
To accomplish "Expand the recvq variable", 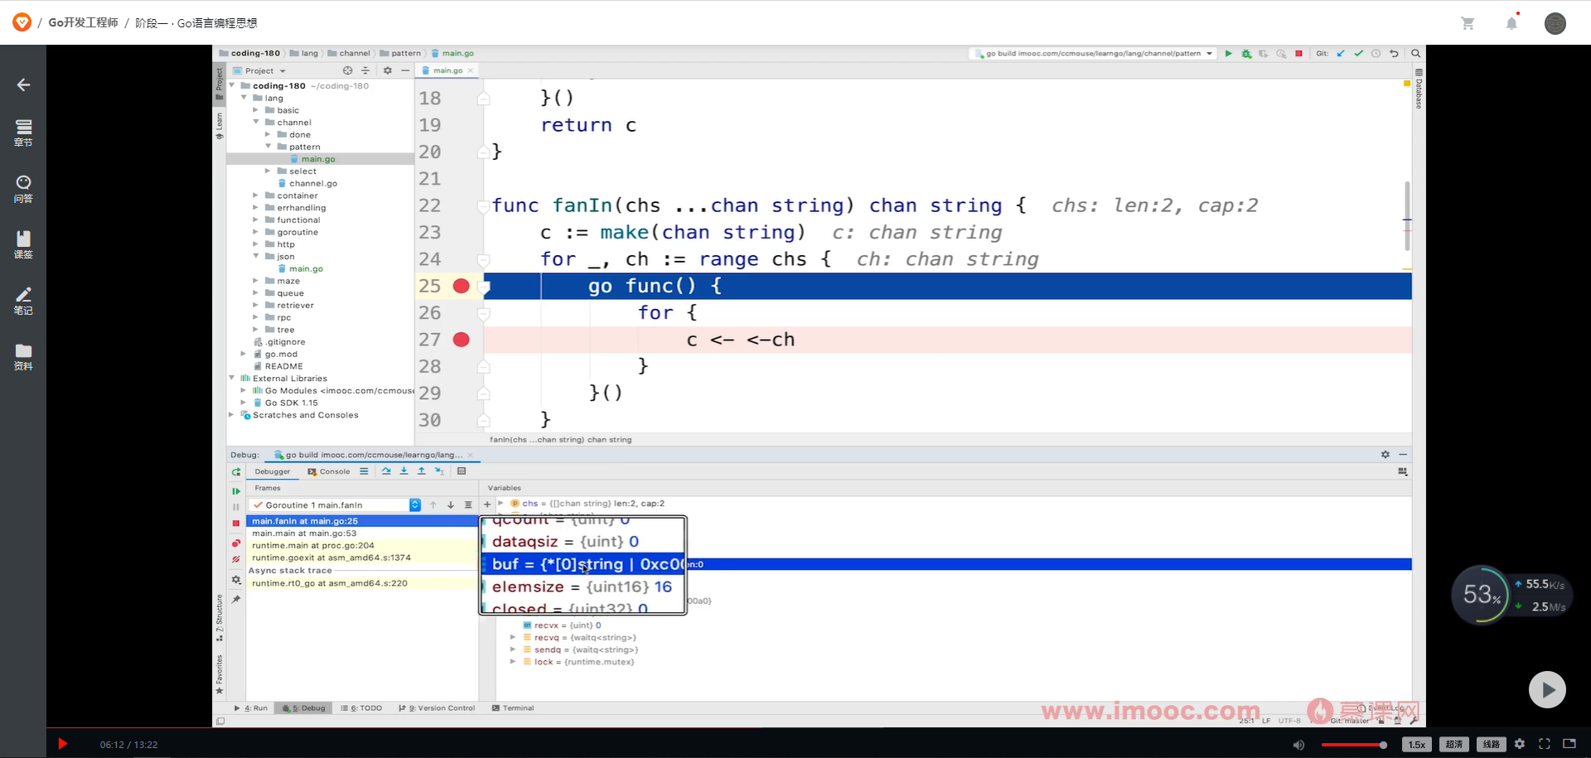I will click(513, 637).
